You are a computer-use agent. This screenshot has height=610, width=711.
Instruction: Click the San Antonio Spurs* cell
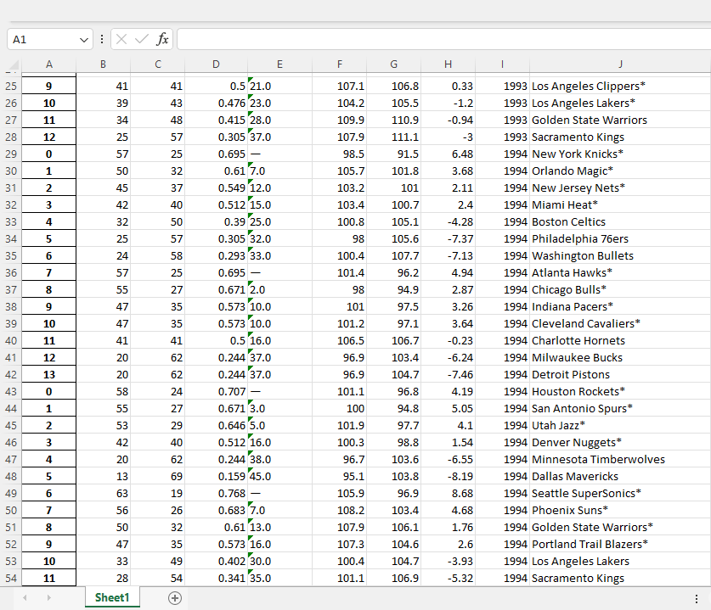pyautogui.click(x=620, y=408)
